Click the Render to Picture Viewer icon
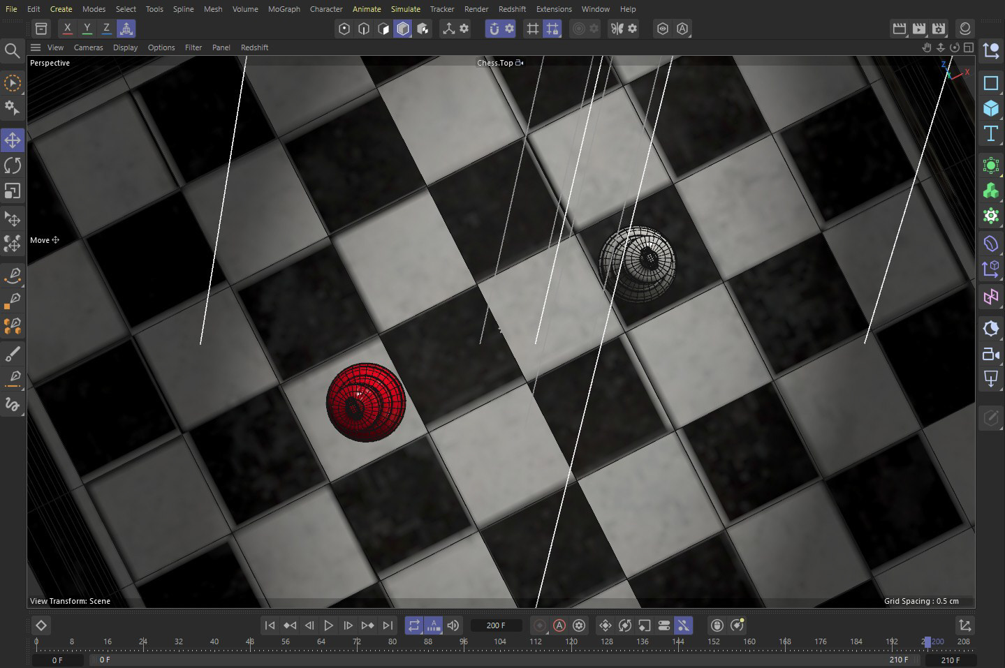This screenshot has width=1005, height=668. (919, 29)
